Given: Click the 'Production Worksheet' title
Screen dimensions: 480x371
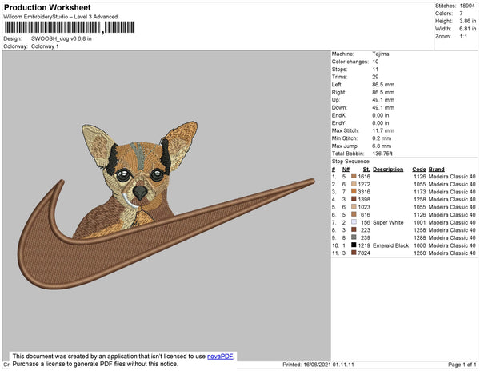Looking at the screenshot, I should [x=47, y=8].
